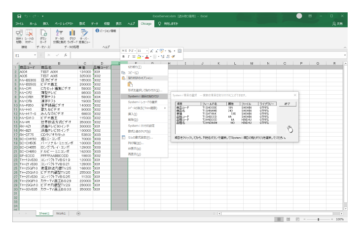Click the insert function fx icon
Image resolution: width=360 pixels, height=232 pixels.
tap(66, 55)
